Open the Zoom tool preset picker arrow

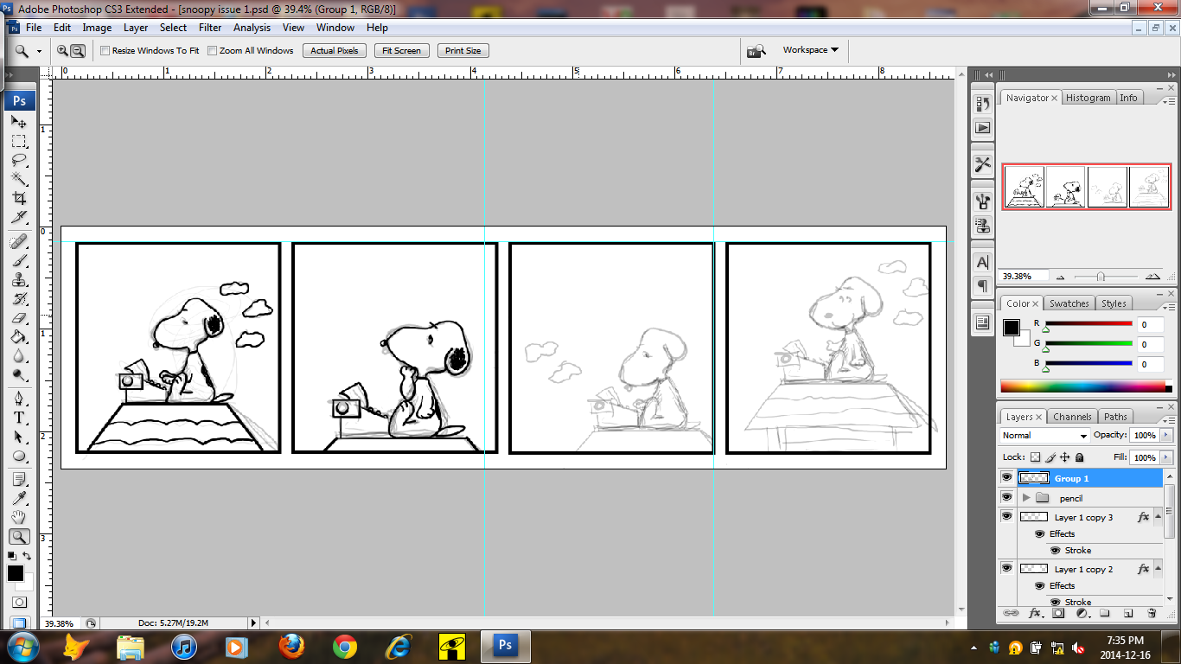click(39, 51)
